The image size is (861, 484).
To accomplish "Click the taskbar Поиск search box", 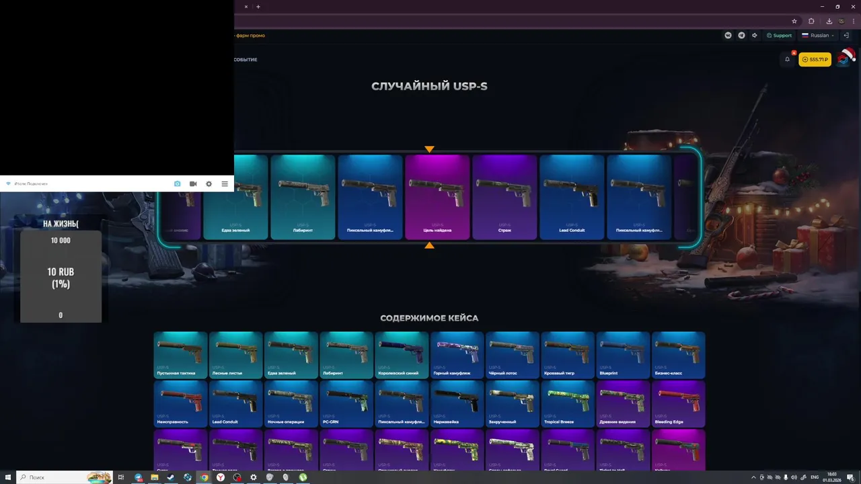I will coord(65,477).
